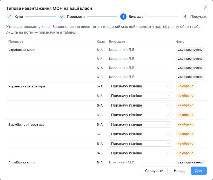The width and height of the screenshot is (213, 180).
Task: Click class 5-А in Зарубіжна література row
Action: pyautogui.click(x=100, y=125)
